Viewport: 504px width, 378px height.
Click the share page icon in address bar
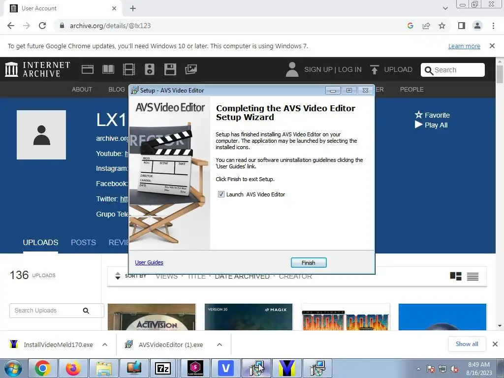point(426,26)
